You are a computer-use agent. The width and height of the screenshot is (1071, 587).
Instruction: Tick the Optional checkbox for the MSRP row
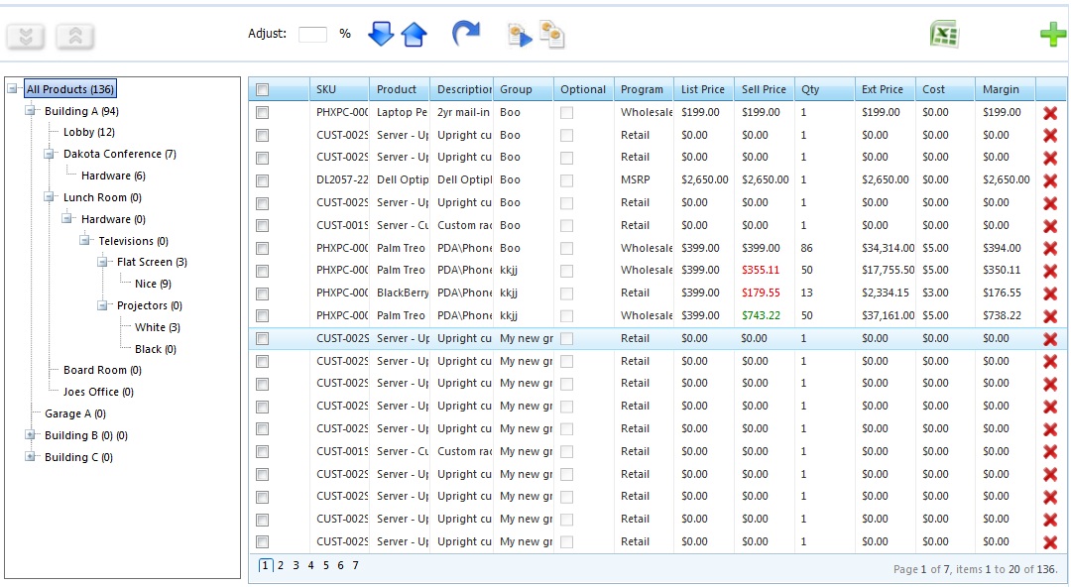[x=567, y=180]
